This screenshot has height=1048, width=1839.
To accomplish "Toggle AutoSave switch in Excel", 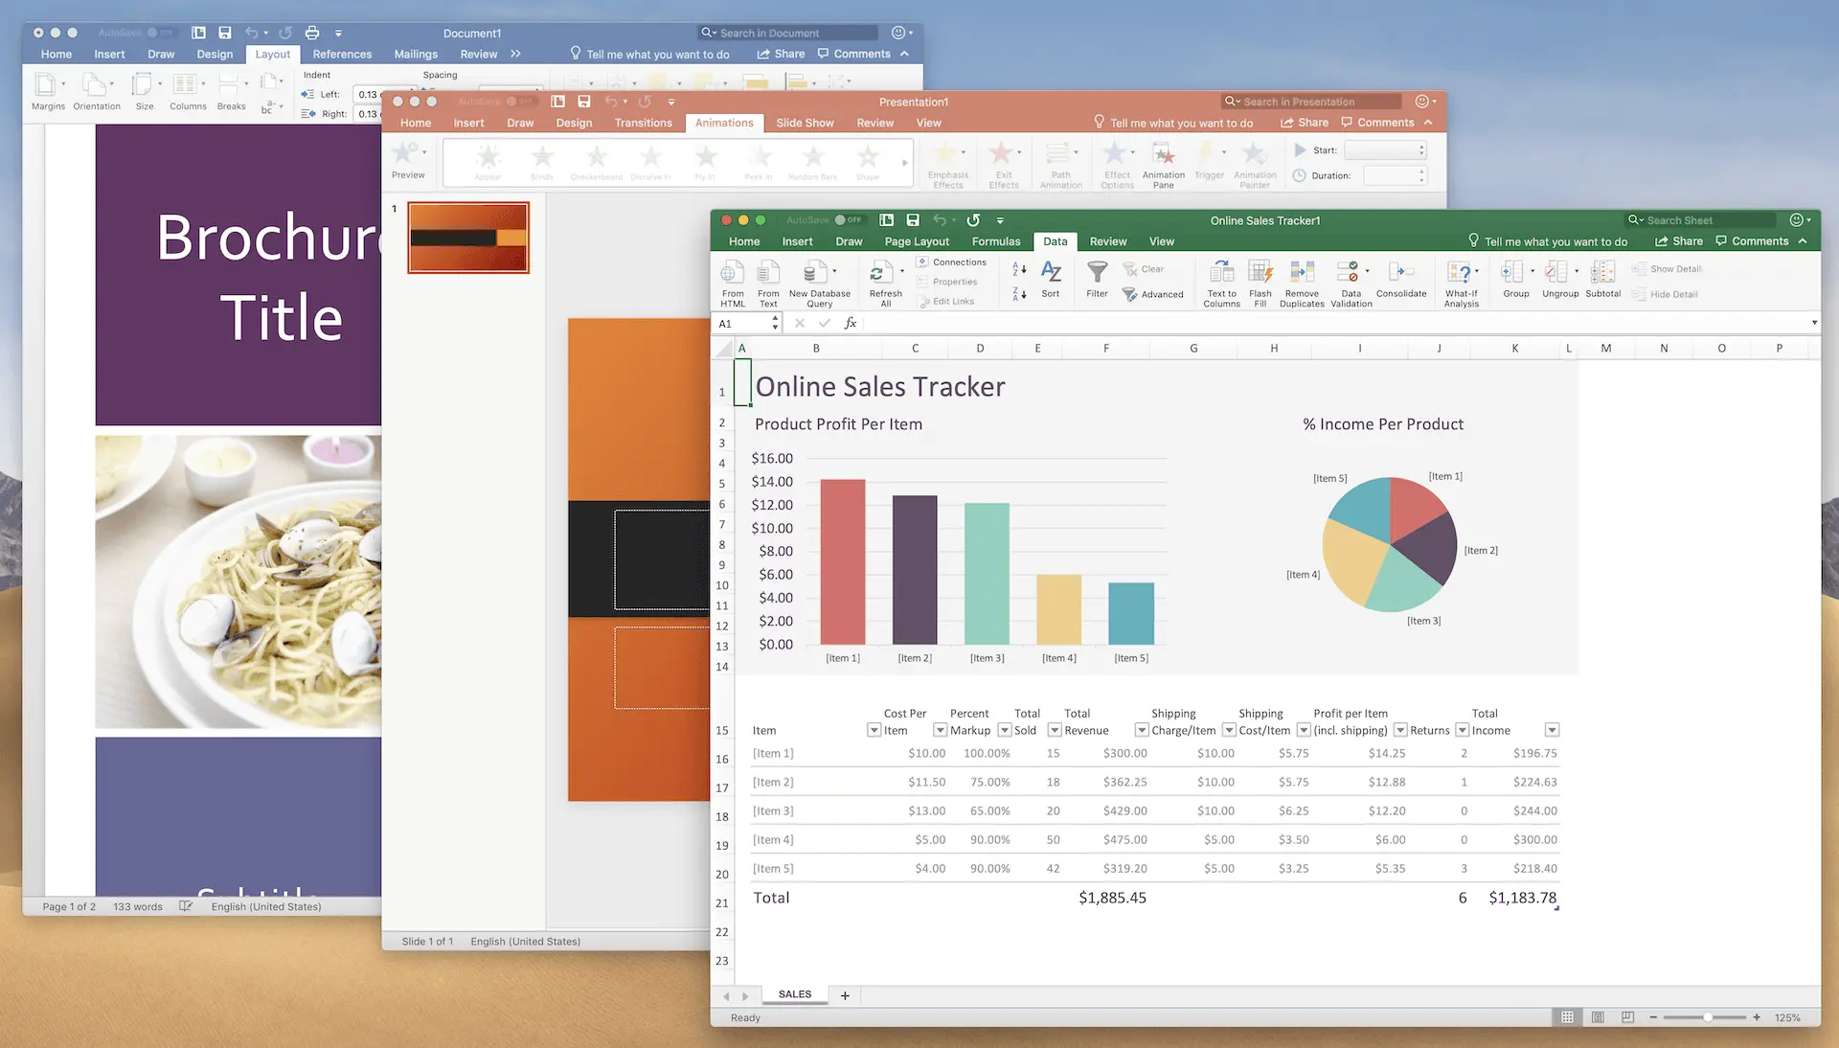I will coord(849,220).
